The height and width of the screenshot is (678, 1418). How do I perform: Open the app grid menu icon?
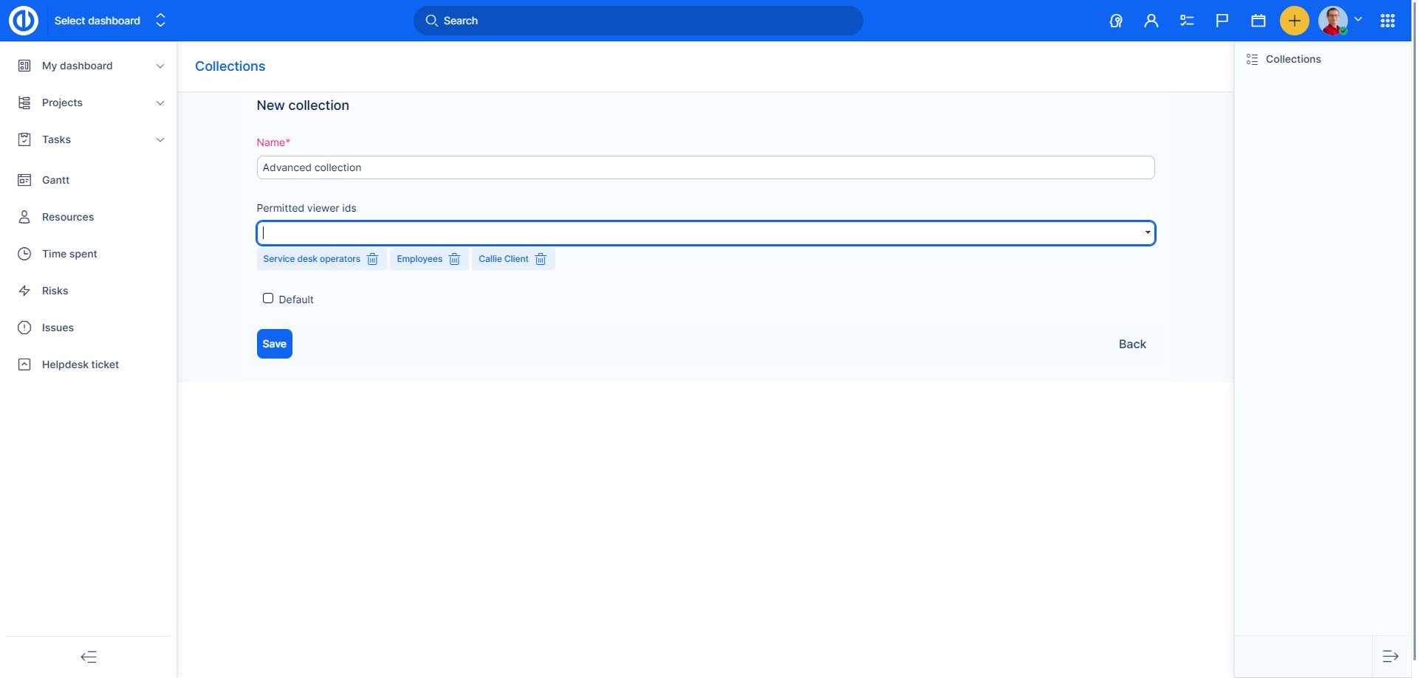point(1388,21)
